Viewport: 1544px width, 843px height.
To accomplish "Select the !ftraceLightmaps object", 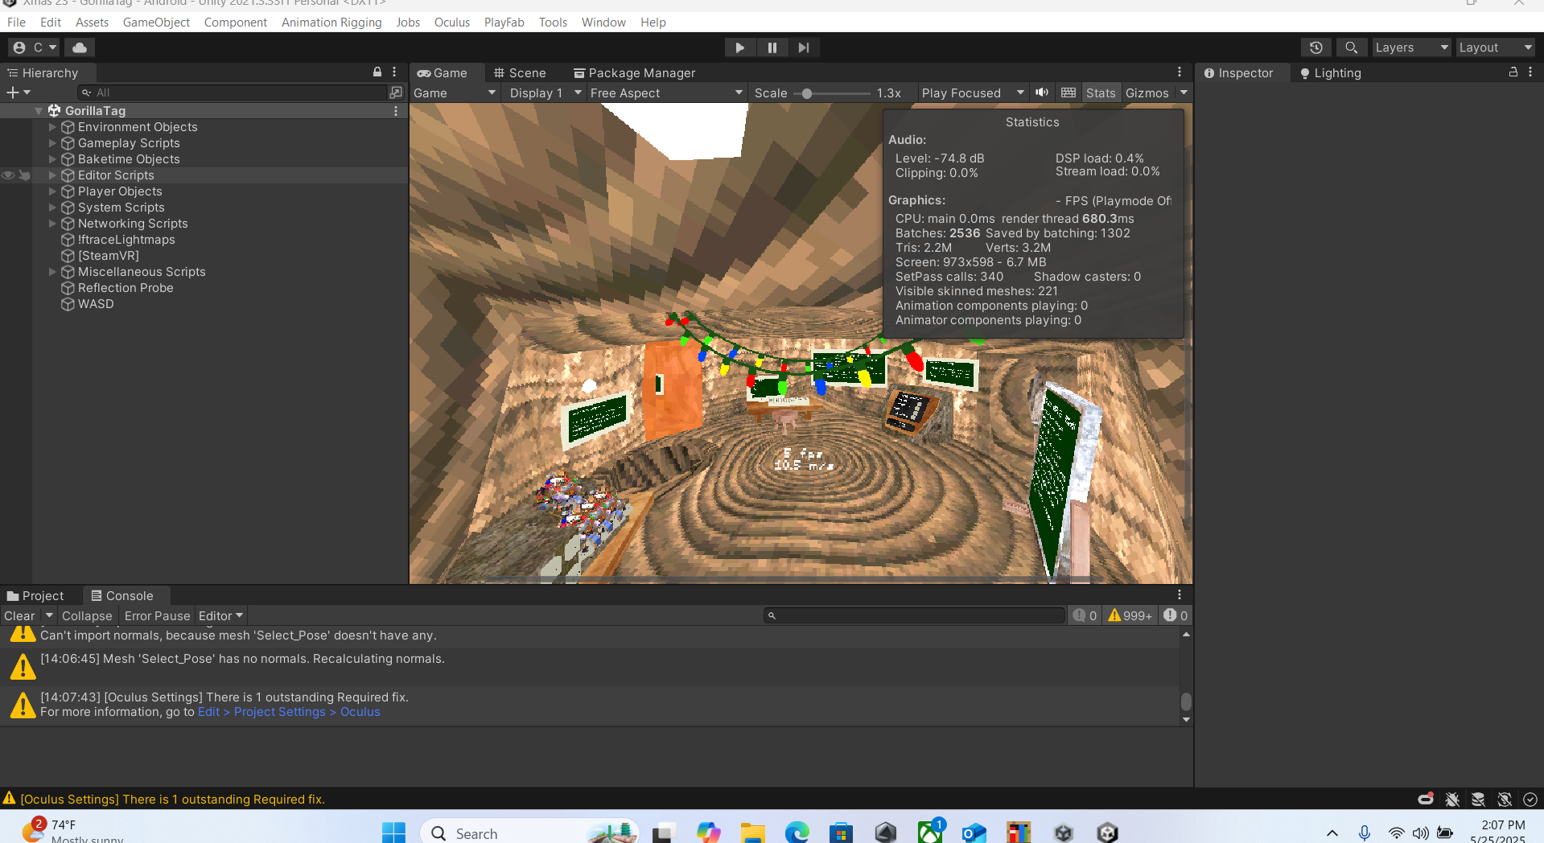I will [126, 240].
